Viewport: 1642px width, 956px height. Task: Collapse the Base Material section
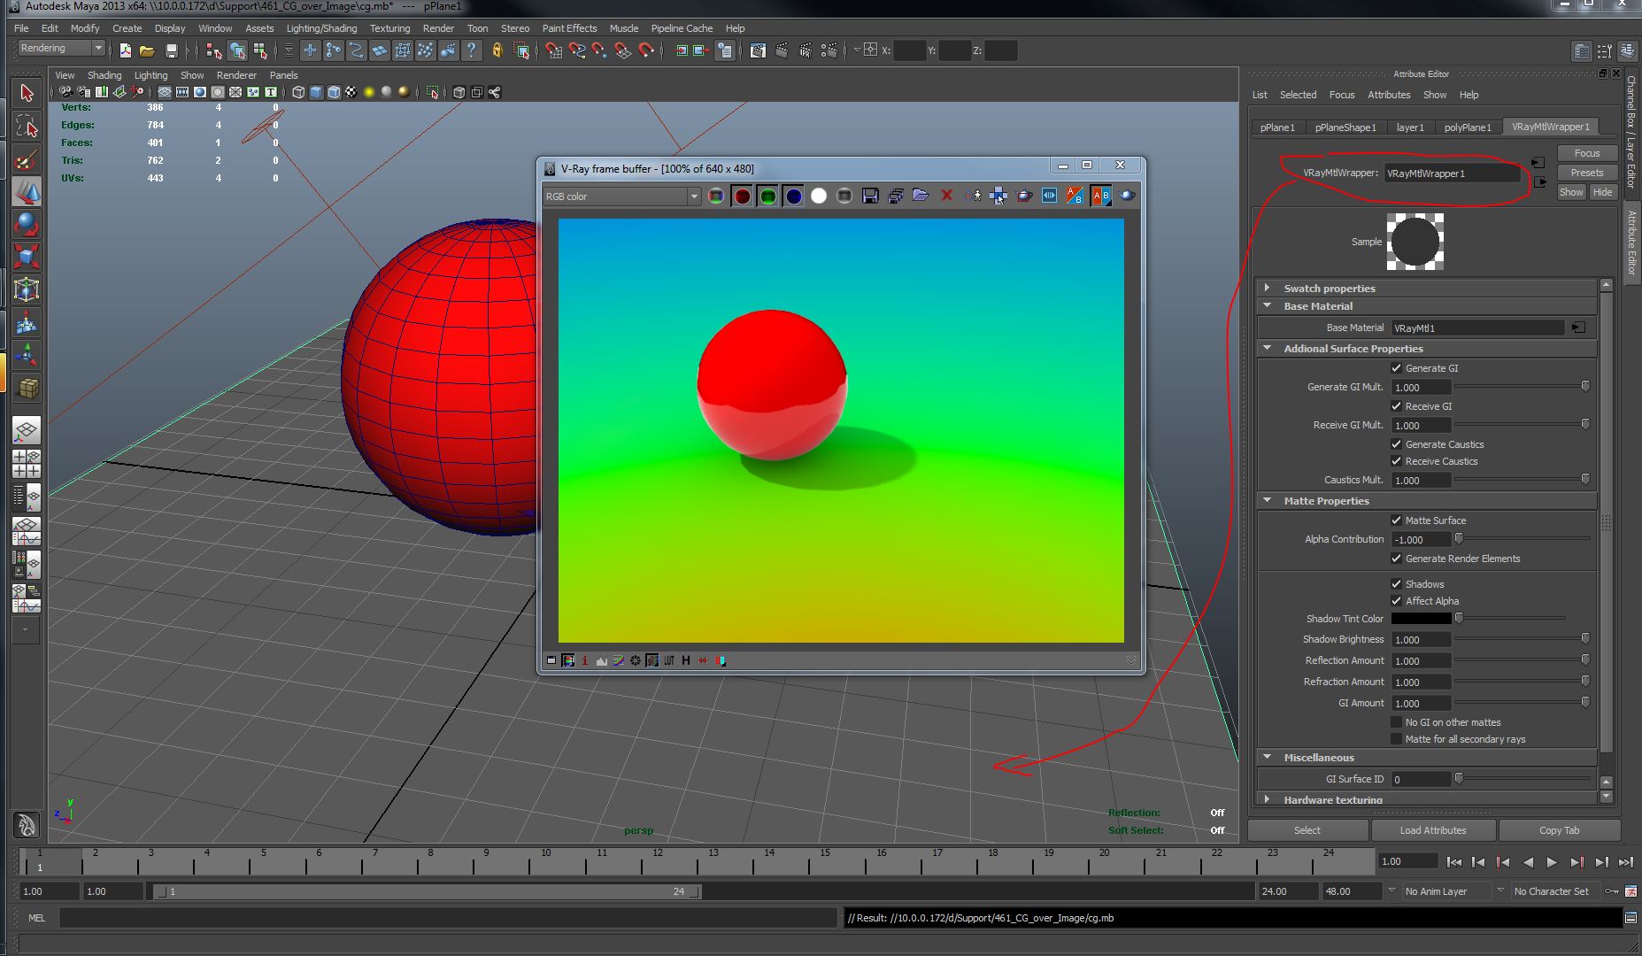1267,305
